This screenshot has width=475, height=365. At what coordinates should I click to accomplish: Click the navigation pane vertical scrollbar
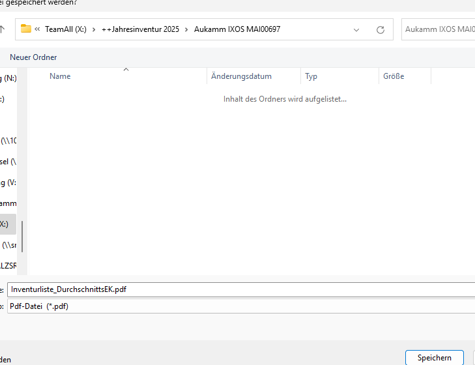[x=23, y=236]
